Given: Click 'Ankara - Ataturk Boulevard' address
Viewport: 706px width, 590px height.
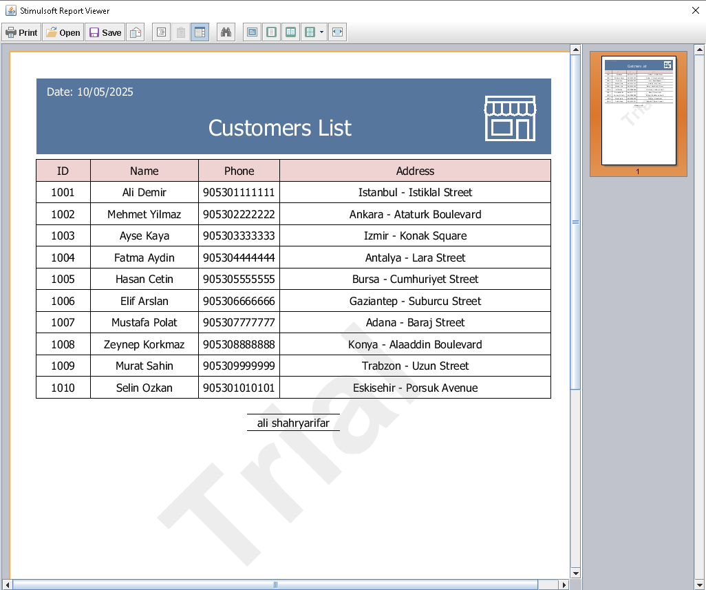Looking at the screenshot, I should coord(415,214).
